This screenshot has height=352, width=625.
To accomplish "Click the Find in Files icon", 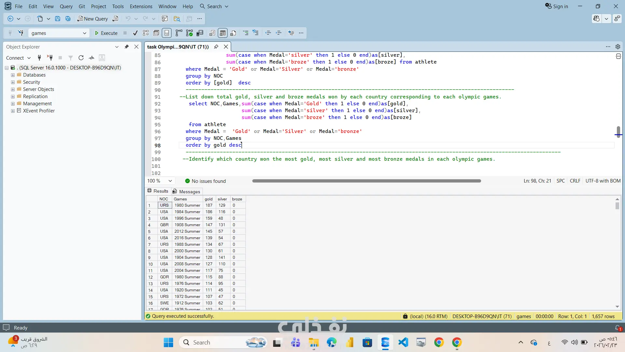I will pos(177,19).
